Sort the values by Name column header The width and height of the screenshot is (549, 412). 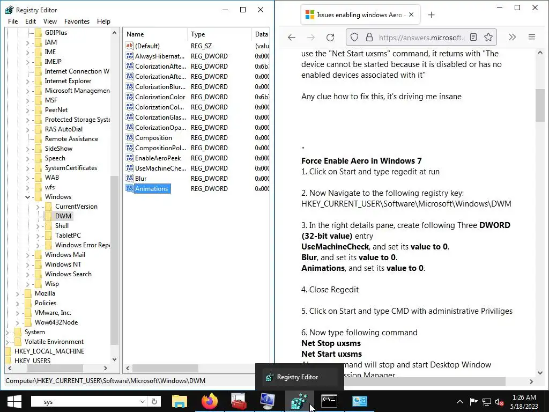coord(155,34)
